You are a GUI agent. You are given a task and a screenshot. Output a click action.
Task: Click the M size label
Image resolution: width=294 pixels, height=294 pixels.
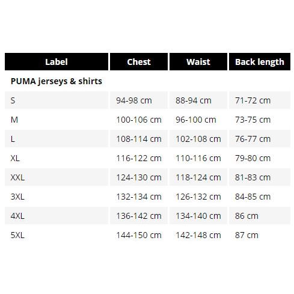pos(14,120)
